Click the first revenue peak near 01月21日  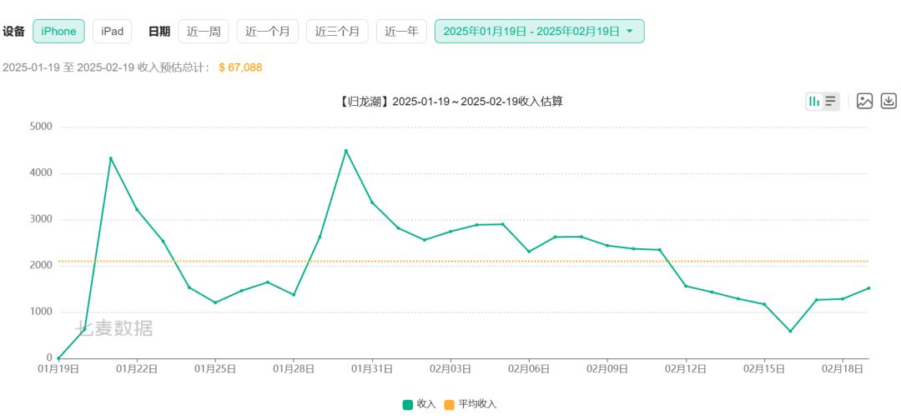111,158
